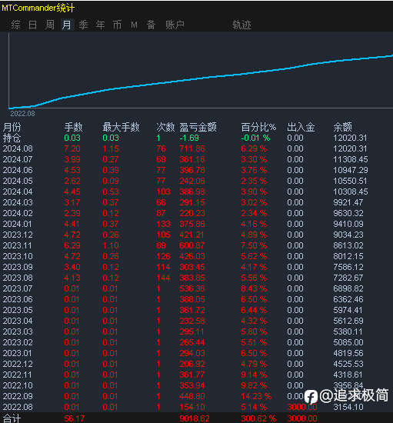Image resolution: width=393 pixels, height=423 pixels.
Task: Click the 2022.08 chart date marker
Action: [22, 114]
